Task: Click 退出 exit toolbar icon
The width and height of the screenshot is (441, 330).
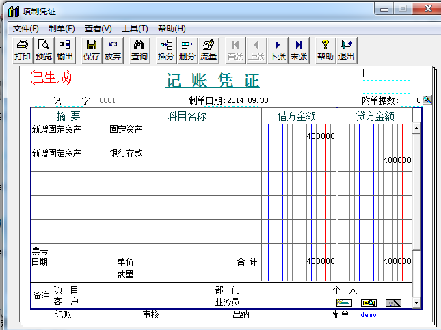Action: pos(347,50)
